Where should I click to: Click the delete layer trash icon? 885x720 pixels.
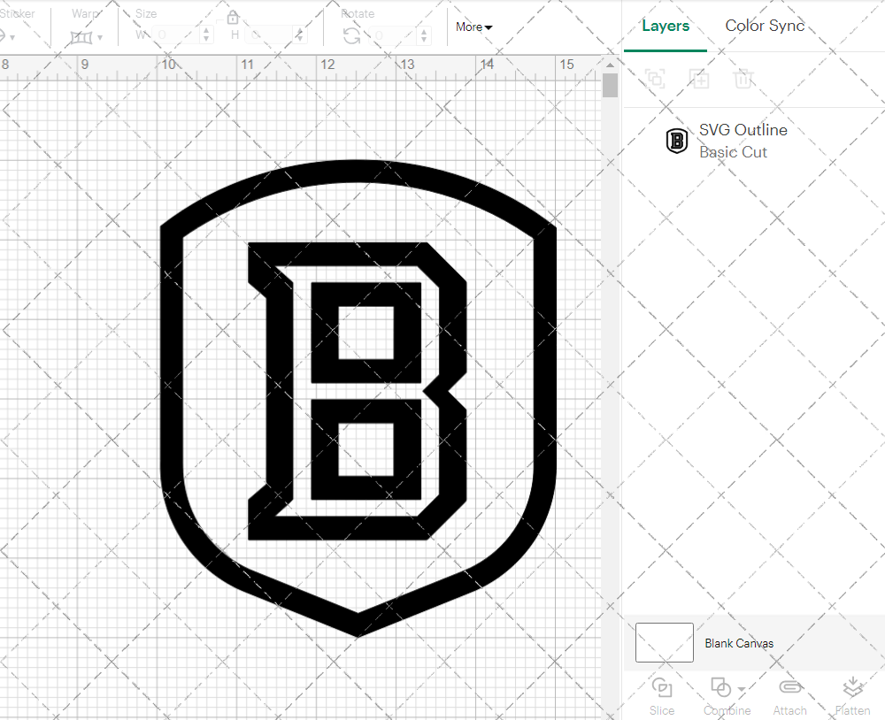coord(744,79)
